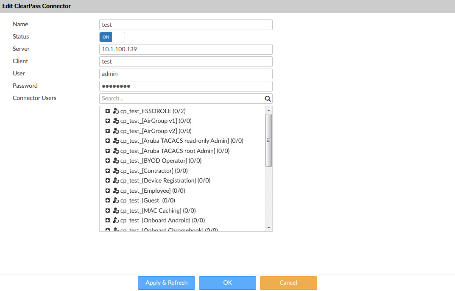Screen dimensions: 455x291
Task: Expand the cp_test_[Guest] node
Action: (x=108, y=201)
